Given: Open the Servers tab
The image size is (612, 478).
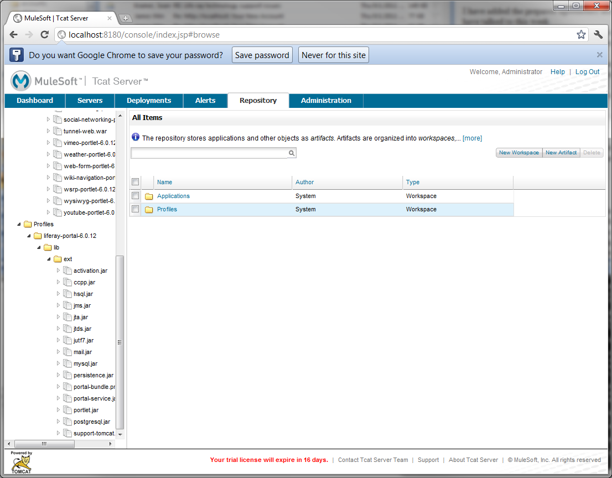Looking at the screenshot, I should click(90, 100).
